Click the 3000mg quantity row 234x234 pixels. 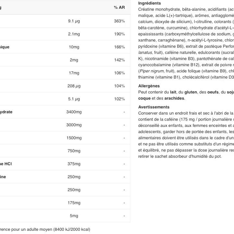pyautogui.click(x=65, y=125)
